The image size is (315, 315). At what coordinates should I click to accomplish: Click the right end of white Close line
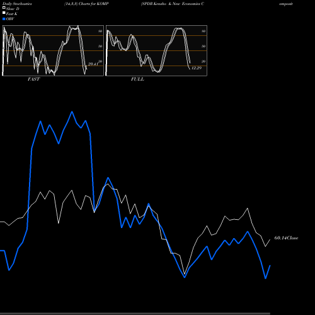pyautogui.click(x=270, y=239)
